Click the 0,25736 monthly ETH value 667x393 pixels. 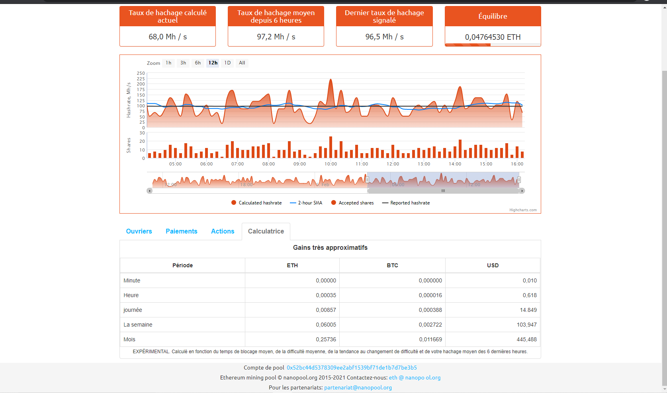[326, 339]
